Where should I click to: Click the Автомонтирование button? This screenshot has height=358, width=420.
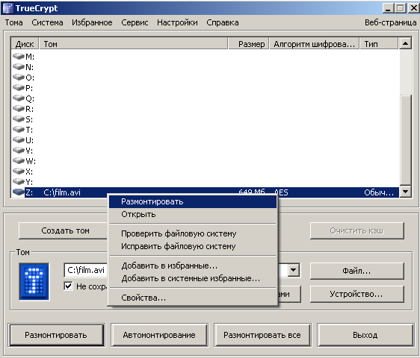(x=159, y=335)
